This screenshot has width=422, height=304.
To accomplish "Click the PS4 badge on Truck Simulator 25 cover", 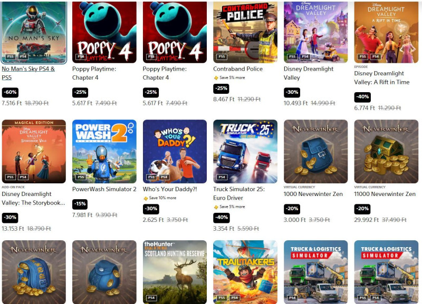I will [222, 177].
